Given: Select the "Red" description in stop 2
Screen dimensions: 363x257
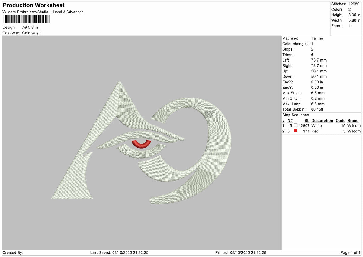Looking at the screenshot, I should [x=315, y=131].
